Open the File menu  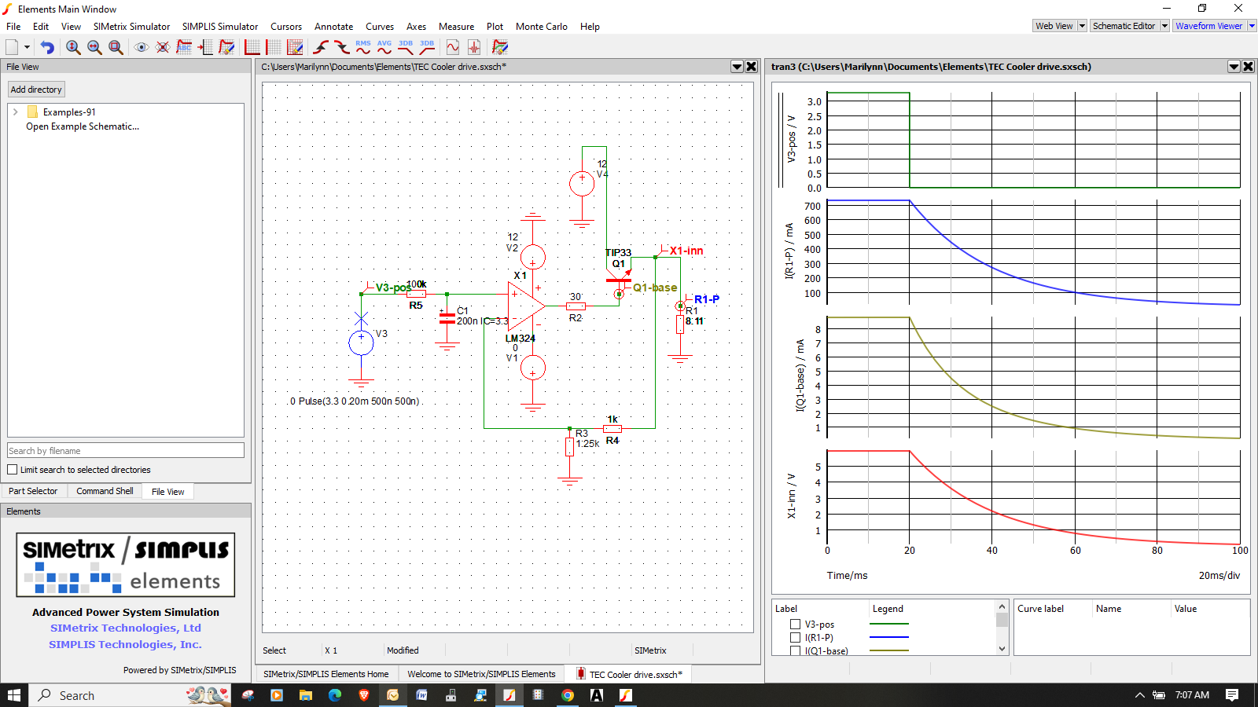[13, 27]
